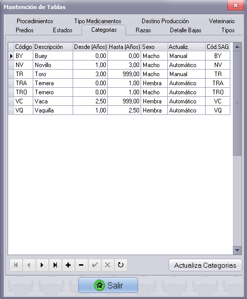Click the Actualiza Categorias button
This screenshot has height=299, width=247.
(205, 265)
